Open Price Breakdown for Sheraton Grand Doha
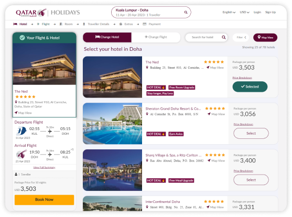The image size is (292, 217). pyautogui.click(x=243, y=124)
